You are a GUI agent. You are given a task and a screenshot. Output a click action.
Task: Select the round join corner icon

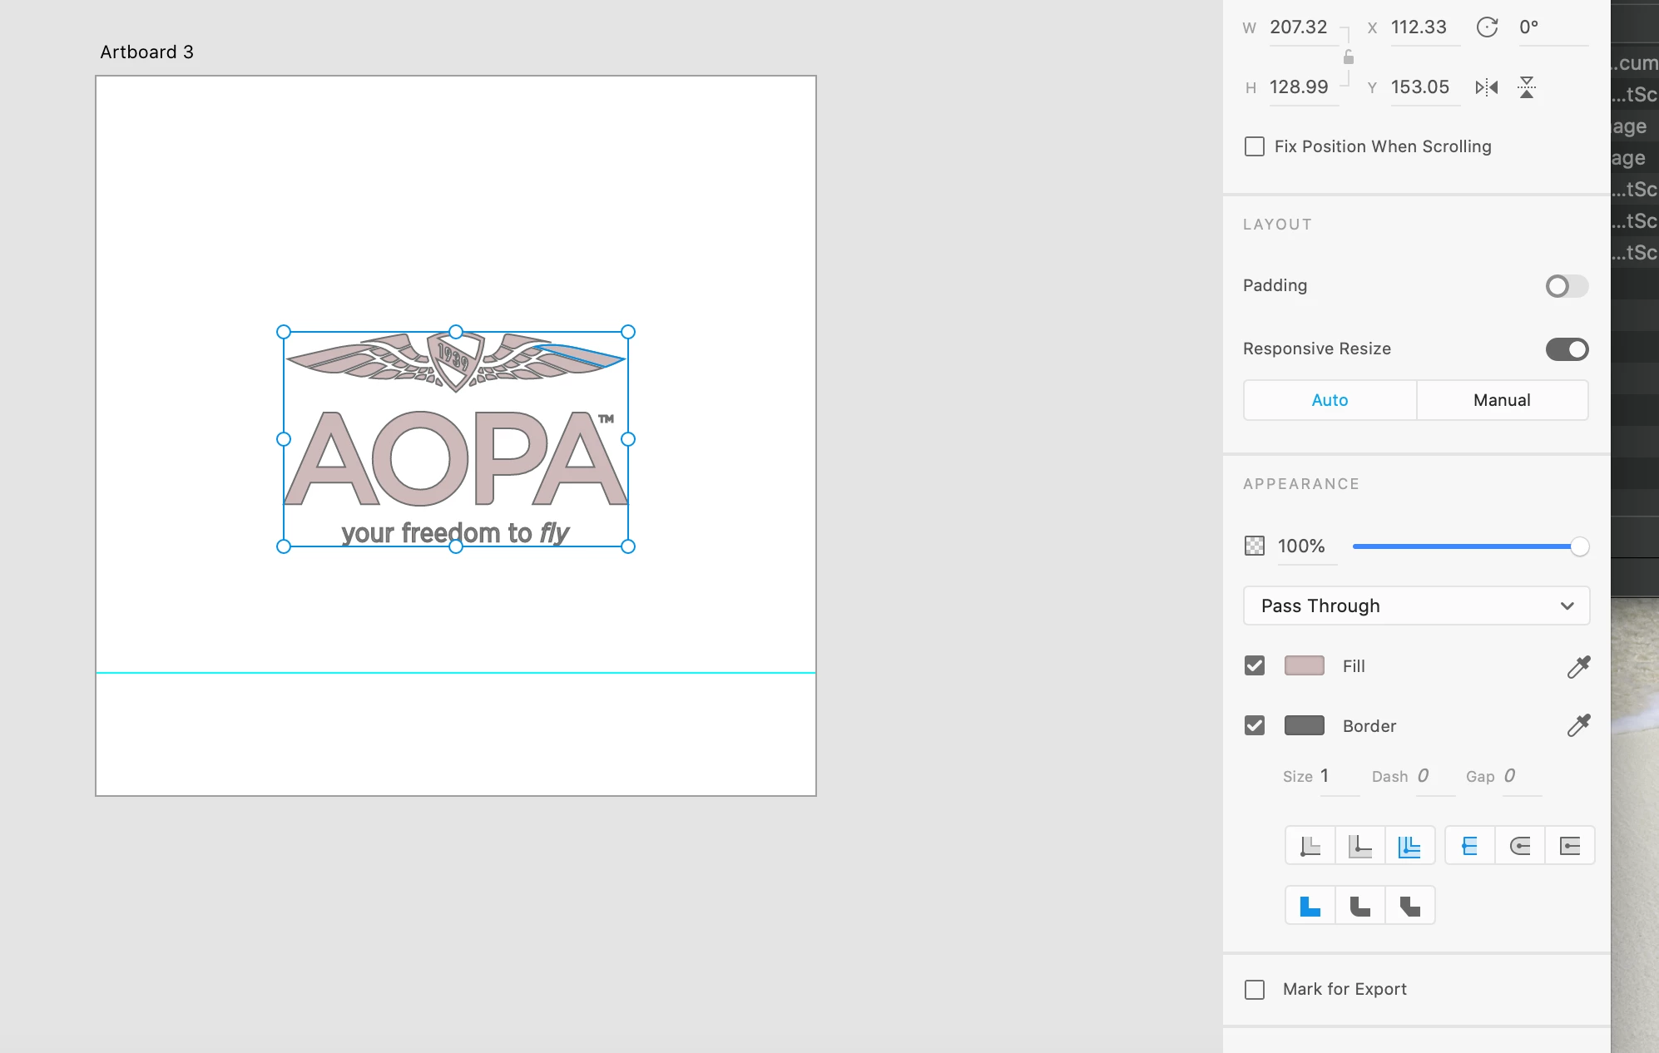click(1359, 906)
